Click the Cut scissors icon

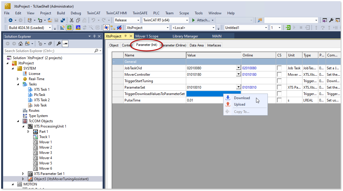[x=72, y=20]
